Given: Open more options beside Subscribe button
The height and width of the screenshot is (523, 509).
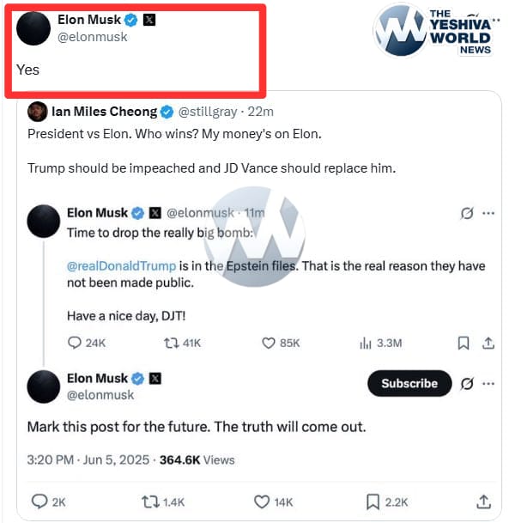Looking at the screenshot, I should pyautogui.click(x=488, y=384).
